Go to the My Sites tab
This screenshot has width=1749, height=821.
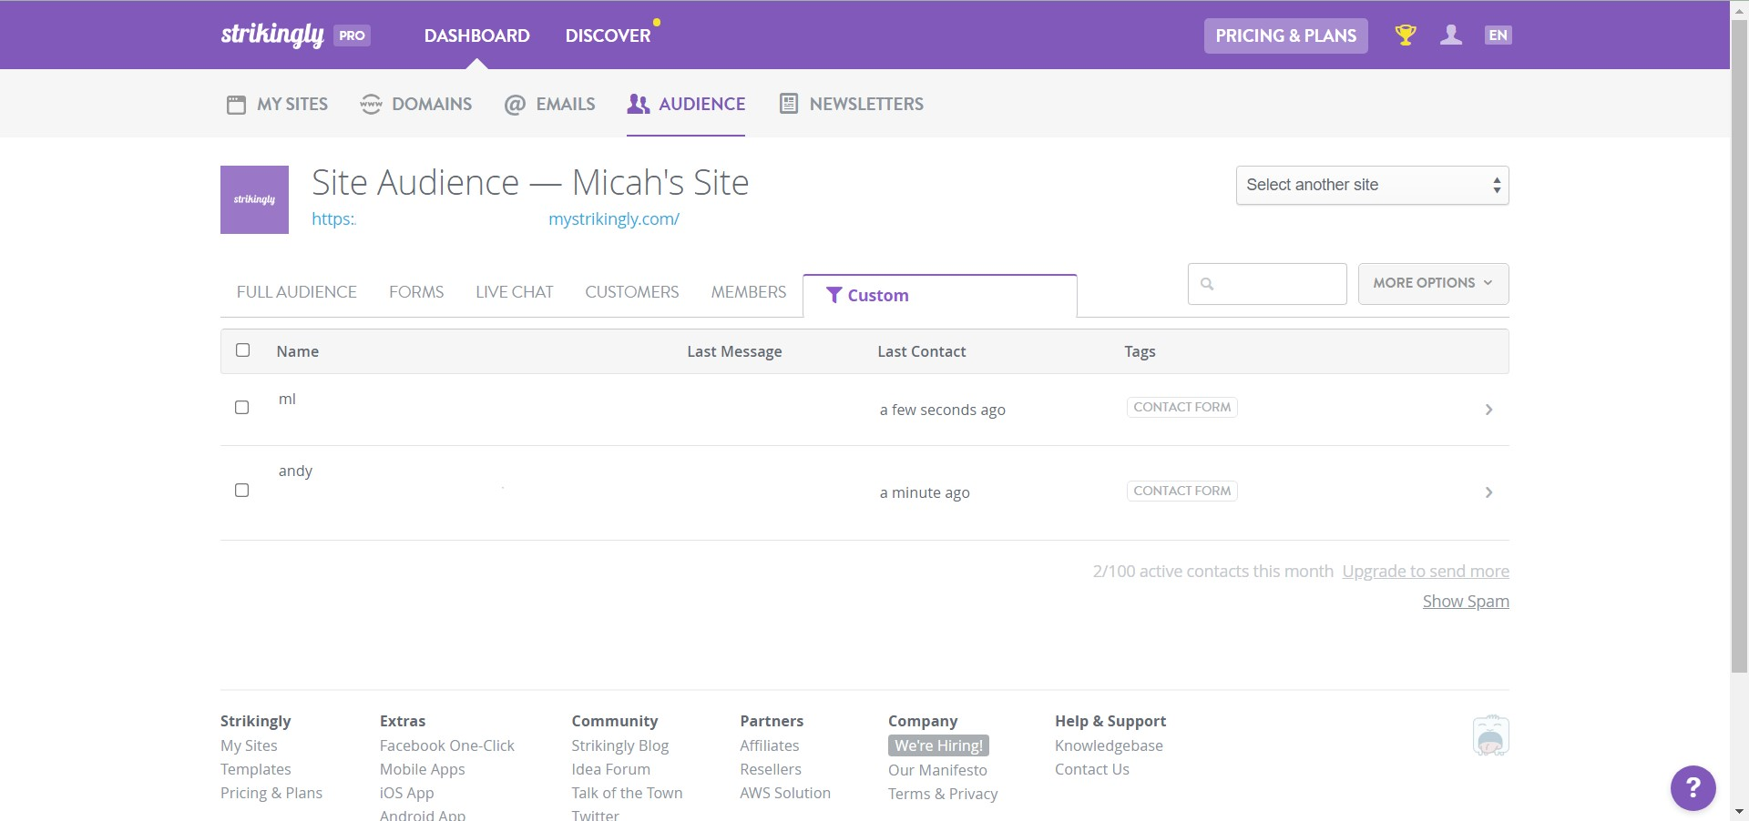(277, 104)
